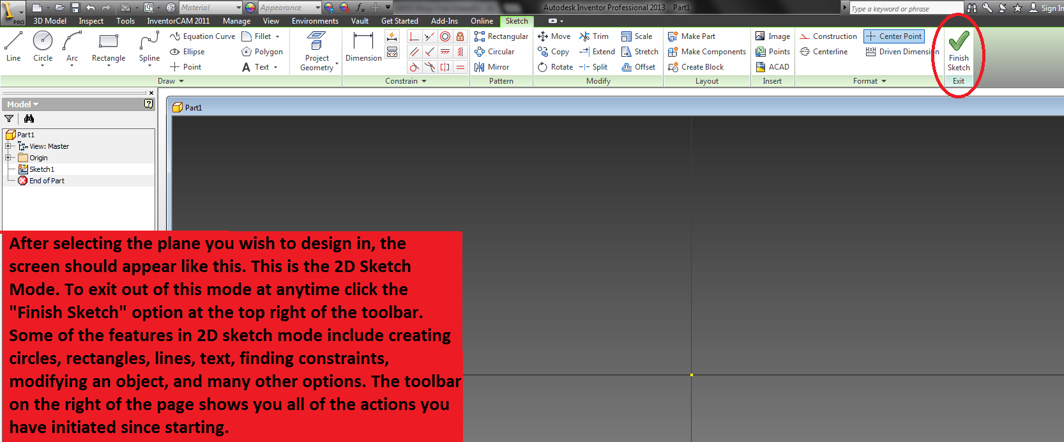The image size is (1064, 442).
Task: Switch to the Manage tab
Action: tap(236, 21)
